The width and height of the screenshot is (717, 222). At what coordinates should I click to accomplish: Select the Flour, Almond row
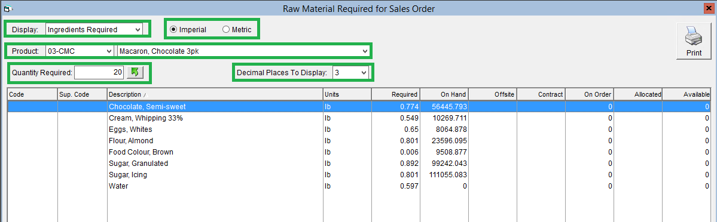pos(359,141)
